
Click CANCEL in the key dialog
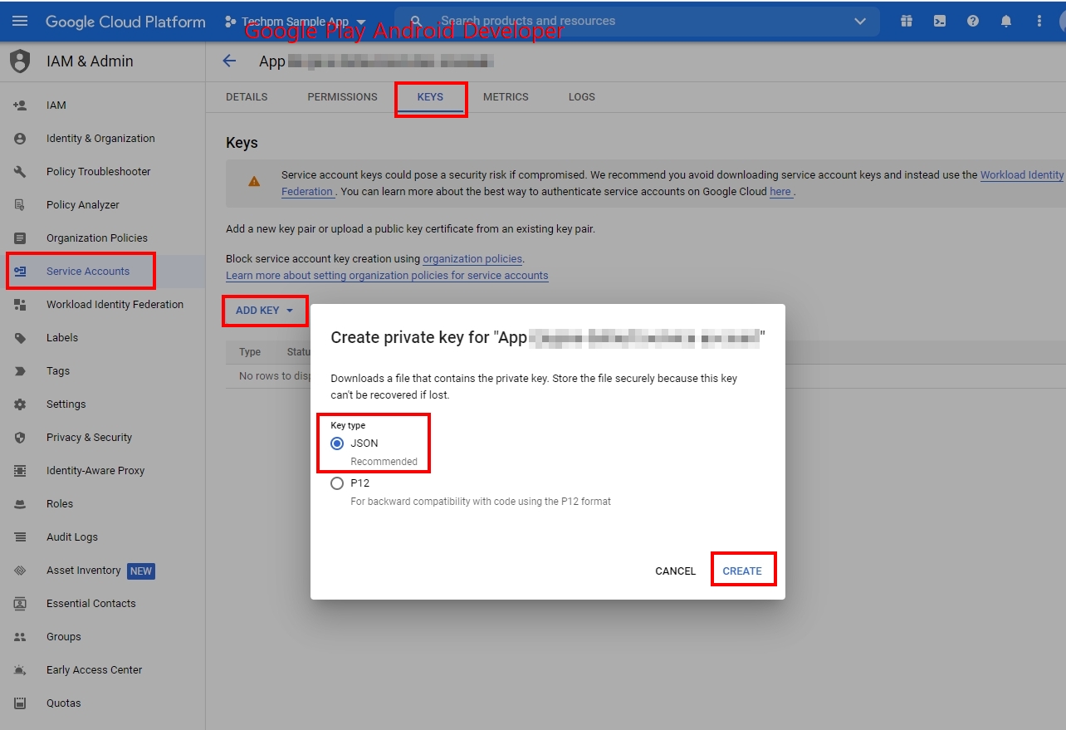tap(675, 571)
